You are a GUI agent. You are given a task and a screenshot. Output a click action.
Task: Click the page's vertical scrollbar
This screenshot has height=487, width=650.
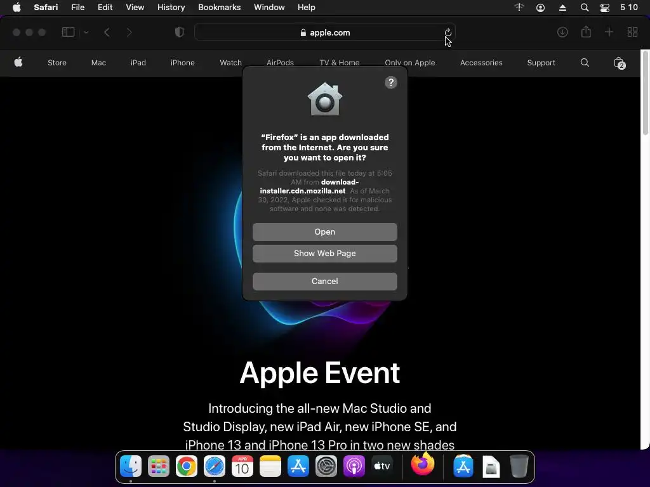(x=646, y=94)
